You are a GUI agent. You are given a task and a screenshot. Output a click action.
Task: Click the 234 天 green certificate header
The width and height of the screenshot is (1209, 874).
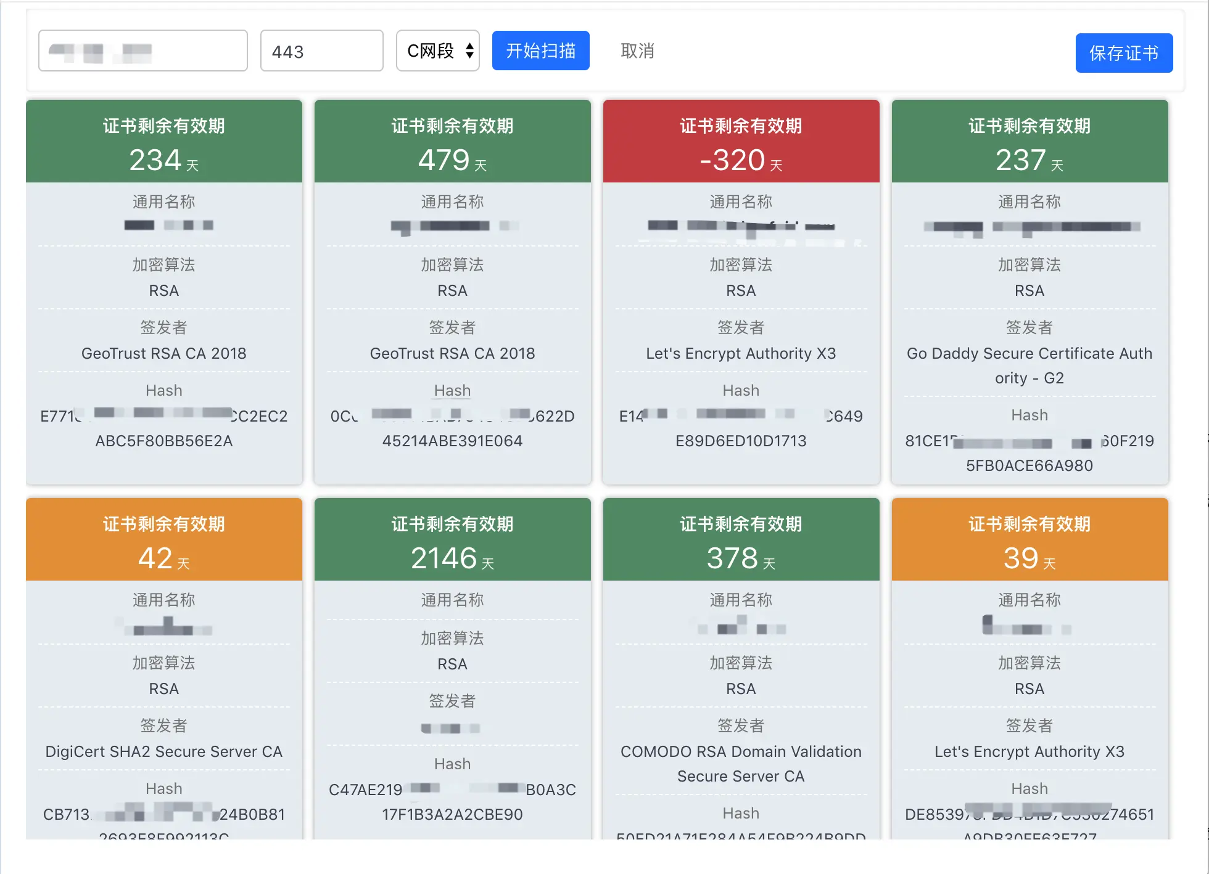[x=163, y=141]
